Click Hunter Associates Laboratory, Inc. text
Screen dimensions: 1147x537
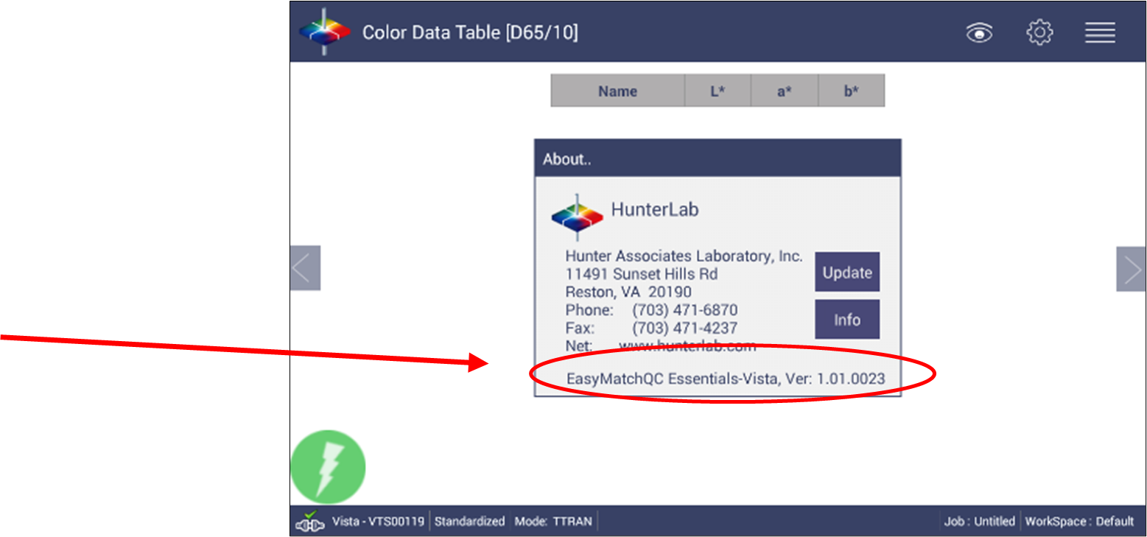pyautogui.click(x=684, y=256)
